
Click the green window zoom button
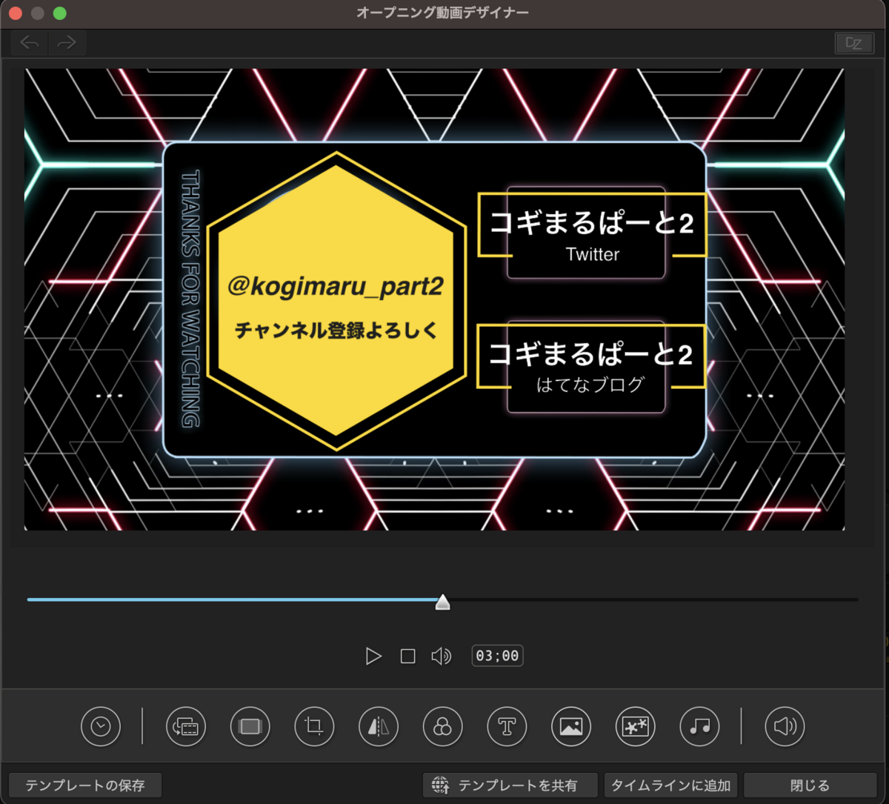[60, 13]
